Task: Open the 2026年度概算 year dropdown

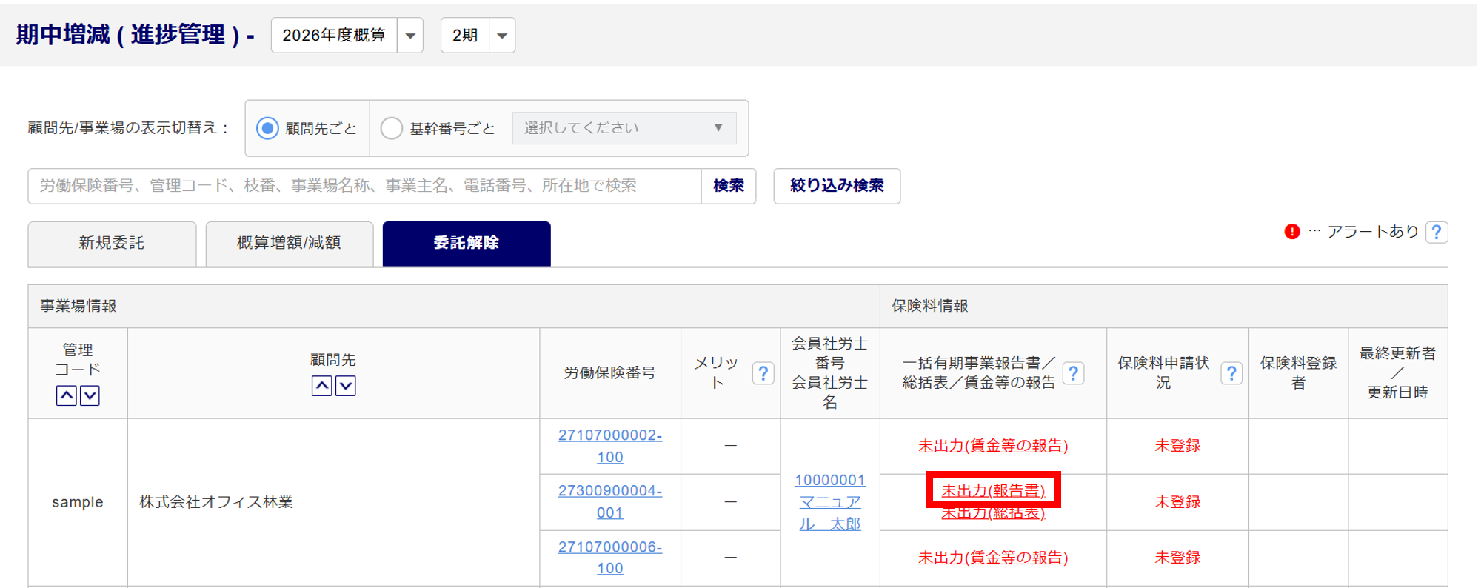Action: click(x=347, y=36)
